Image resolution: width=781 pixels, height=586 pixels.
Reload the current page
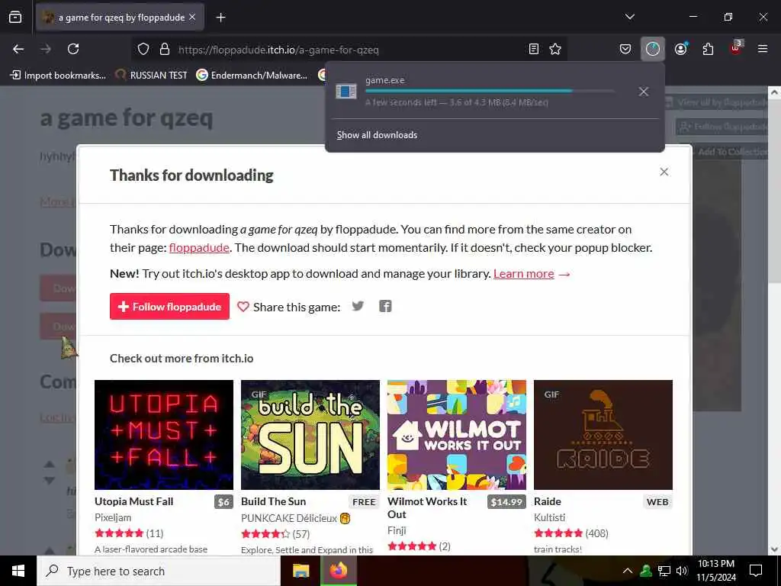point(73,49)
